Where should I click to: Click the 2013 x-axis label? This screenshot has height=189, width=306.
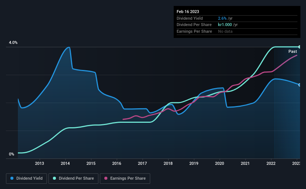tap(40, 163)
